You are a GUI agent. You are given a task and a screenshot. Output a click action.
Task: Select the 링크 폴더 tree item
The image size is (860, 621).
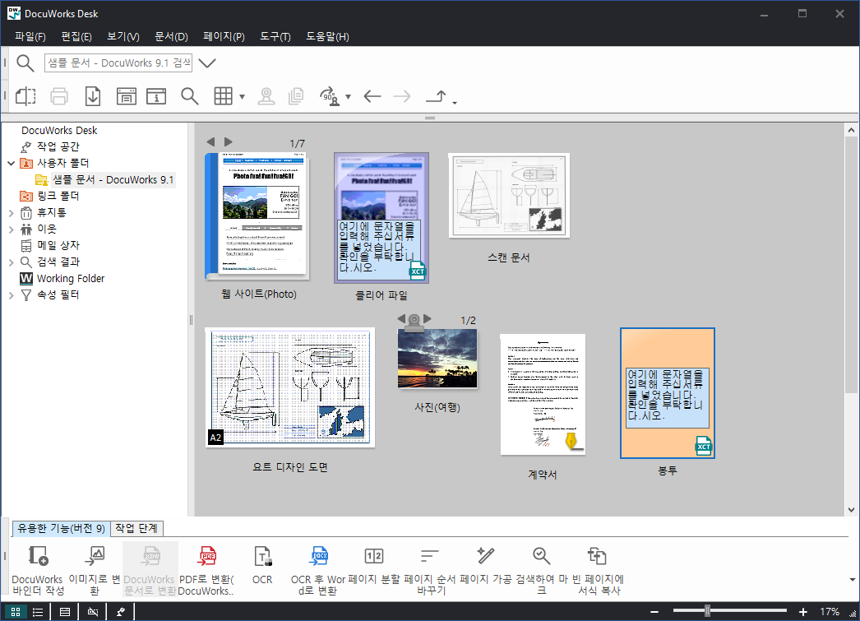(x=58, y=197)
